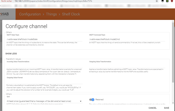175x111 pixels.
Task: Click the Incoming Value Transformations field
Action: pyautogui.click(x=44, y=66)
